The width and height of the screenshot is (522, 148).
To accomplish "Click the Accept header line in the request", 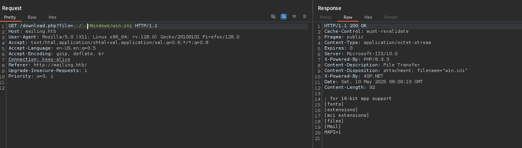I will click(108, 42).
